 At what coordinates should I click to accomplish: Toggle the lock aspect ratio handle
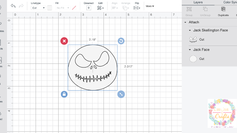pos(64,94)
